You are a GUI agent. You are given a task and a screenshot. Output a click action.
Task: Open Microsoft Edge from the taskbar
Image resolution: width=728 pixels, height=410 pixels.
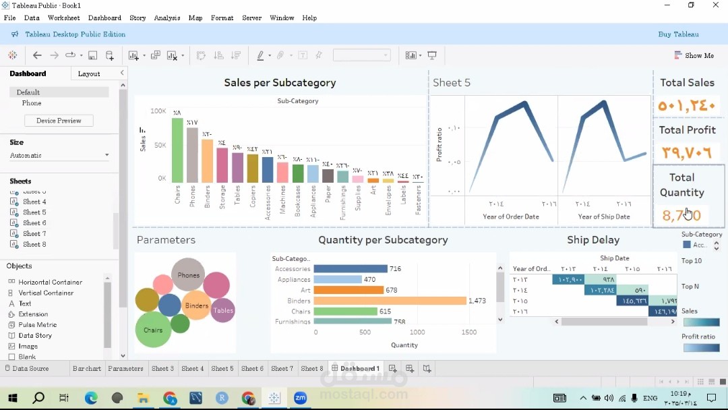[x=91, y=398]
